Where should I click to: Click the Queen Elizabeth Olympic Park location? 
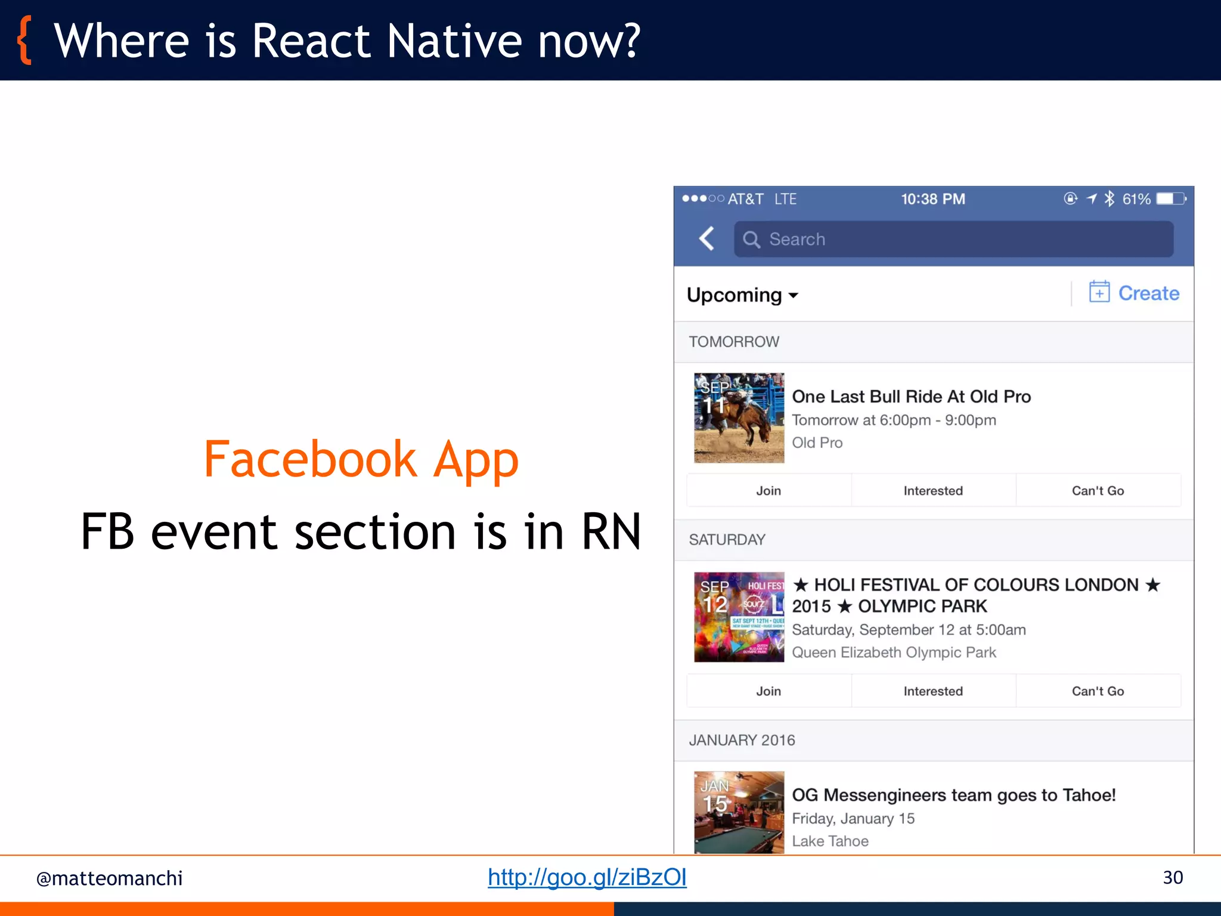click(x=894, y=652)
